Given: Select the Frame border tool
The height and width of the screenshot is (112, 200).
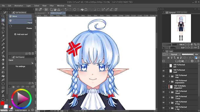Looking at the screenshot, I should pos(3,88).
